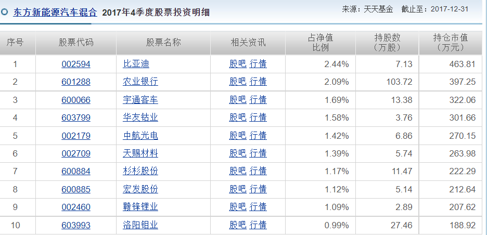Click stock code 002460
The image size is (487, 235).
[76, 207]
